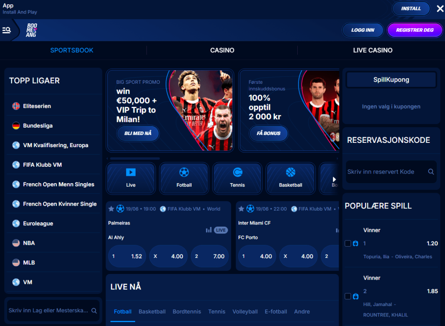Tick checkbox for Topuria vs Oliveira winner

point(348,244)
